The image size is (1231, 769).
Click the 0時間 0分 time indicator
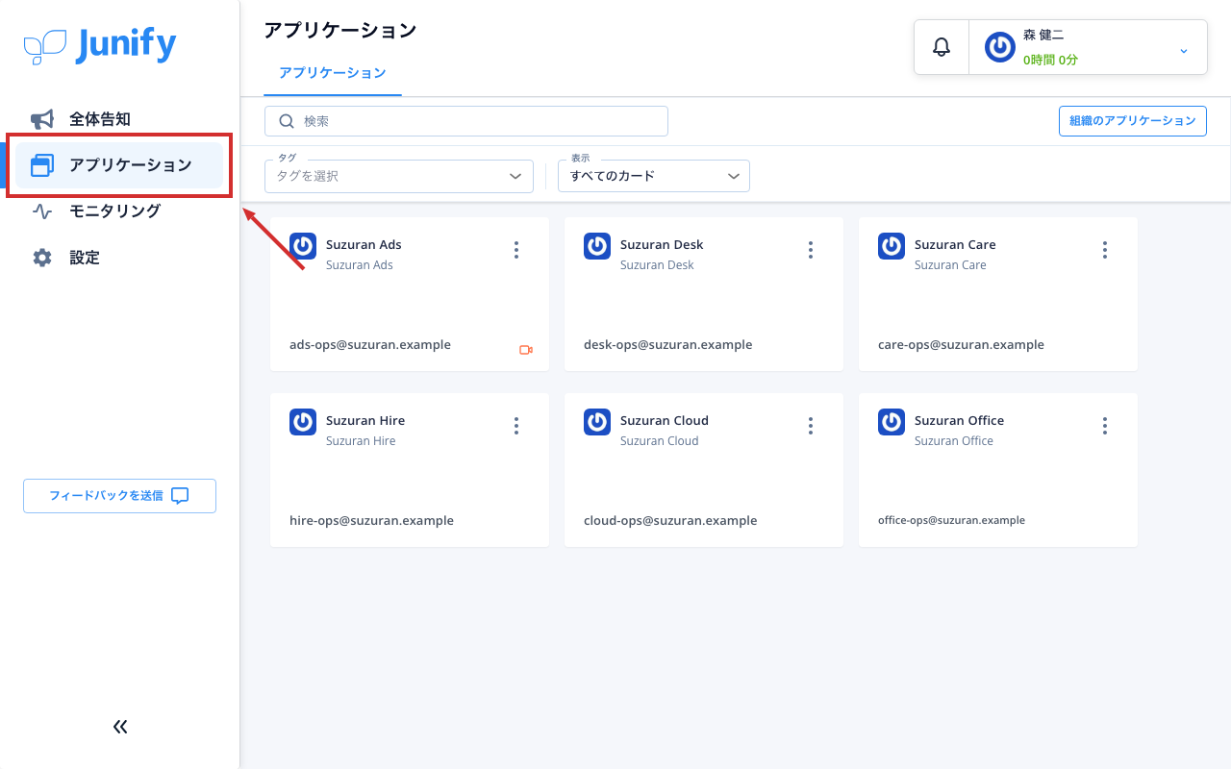point(1050,60)
